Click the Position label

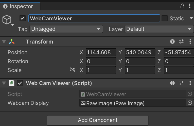point(17,52)
